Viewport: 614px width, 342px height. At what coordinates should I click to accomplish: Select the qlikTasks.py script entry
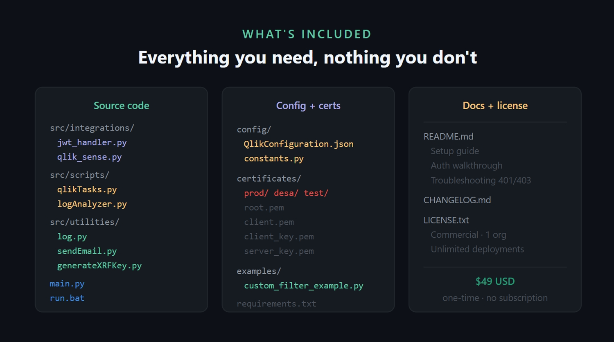tap(87, 189)
